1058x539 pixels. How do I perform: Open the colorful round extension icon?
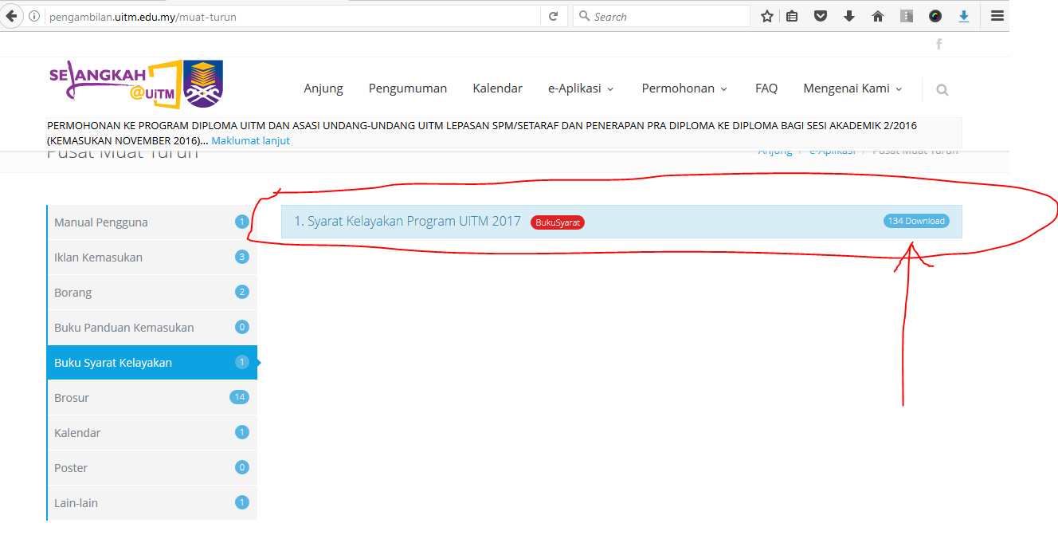pyautogui.click(x=935, y=16)
